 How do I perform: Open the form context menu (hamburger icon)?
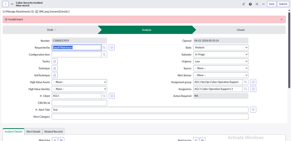[12, 4]
